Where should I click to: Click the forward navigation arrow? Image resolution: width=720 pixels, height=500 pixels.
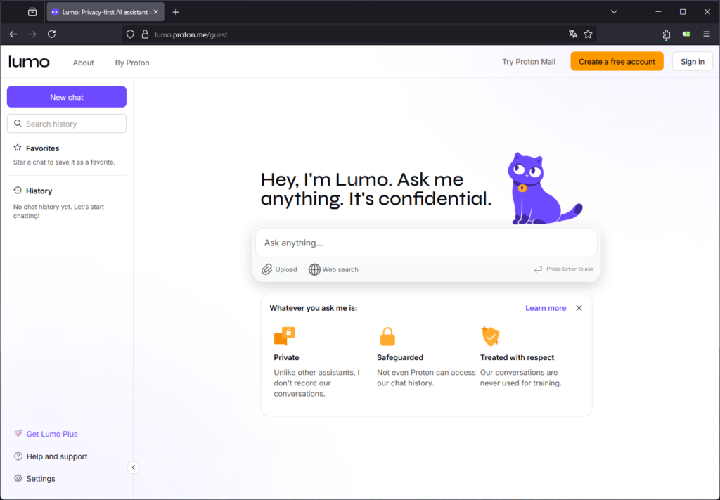click(x=32, y=34)
